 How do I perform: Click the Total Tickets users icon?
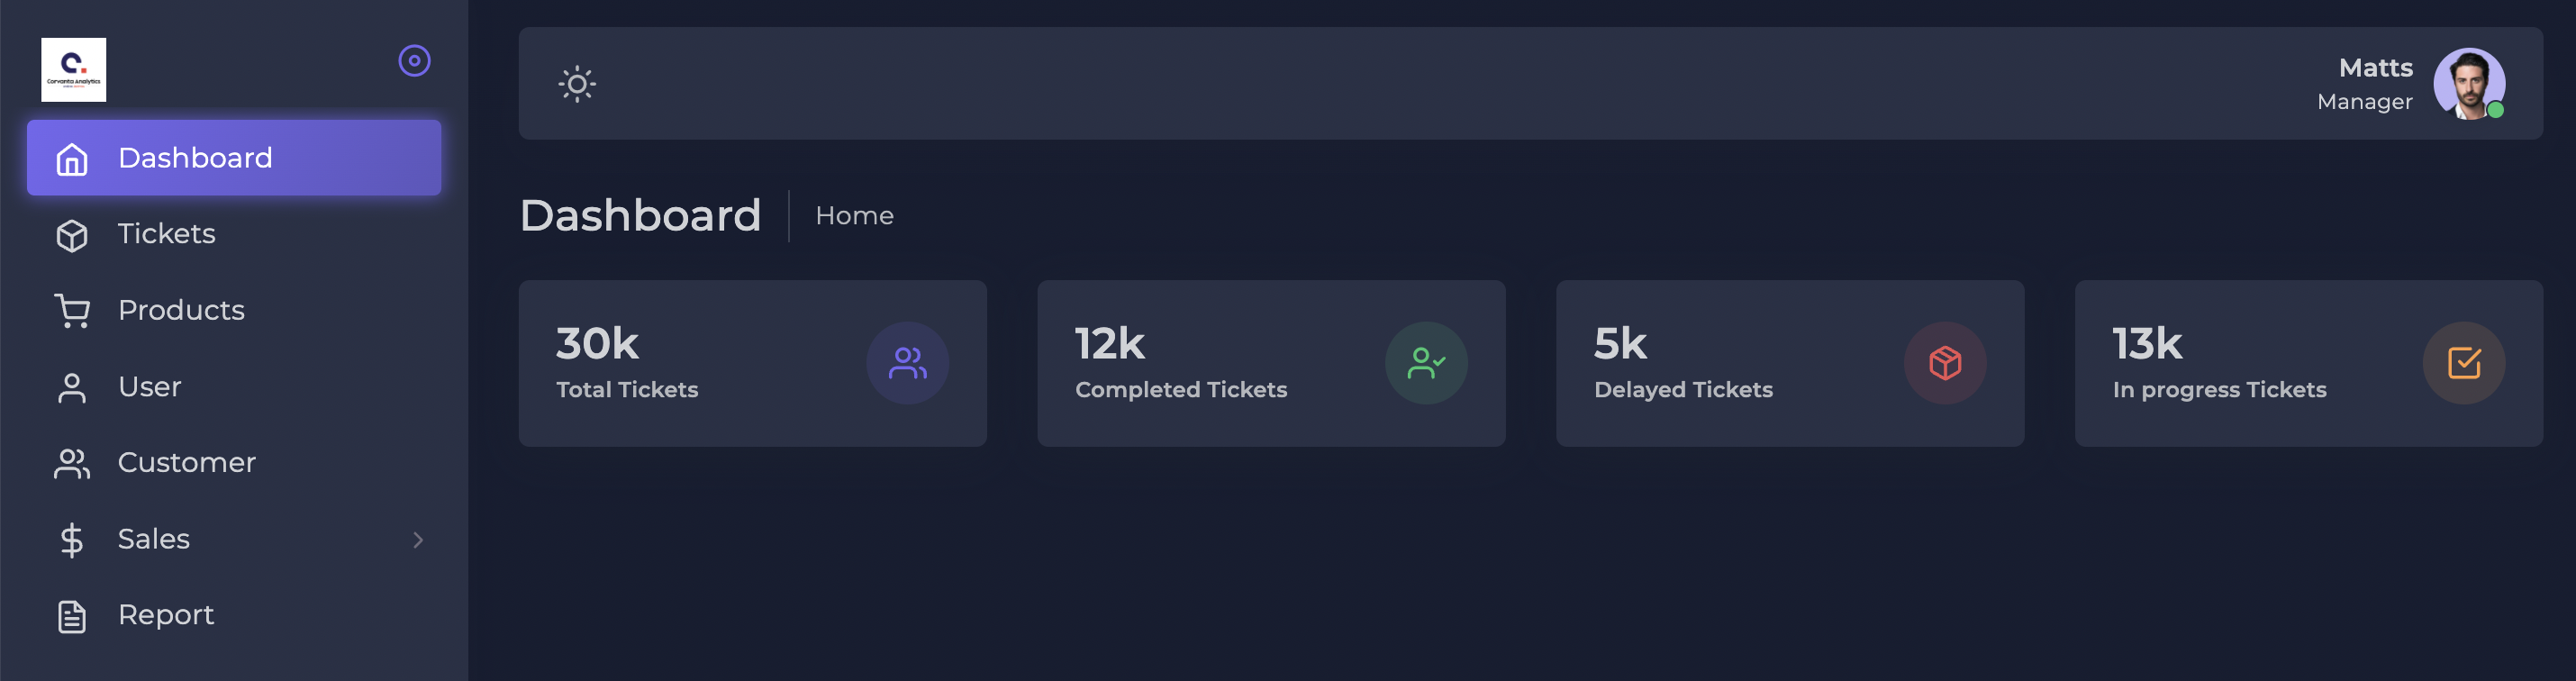(906, 363)
